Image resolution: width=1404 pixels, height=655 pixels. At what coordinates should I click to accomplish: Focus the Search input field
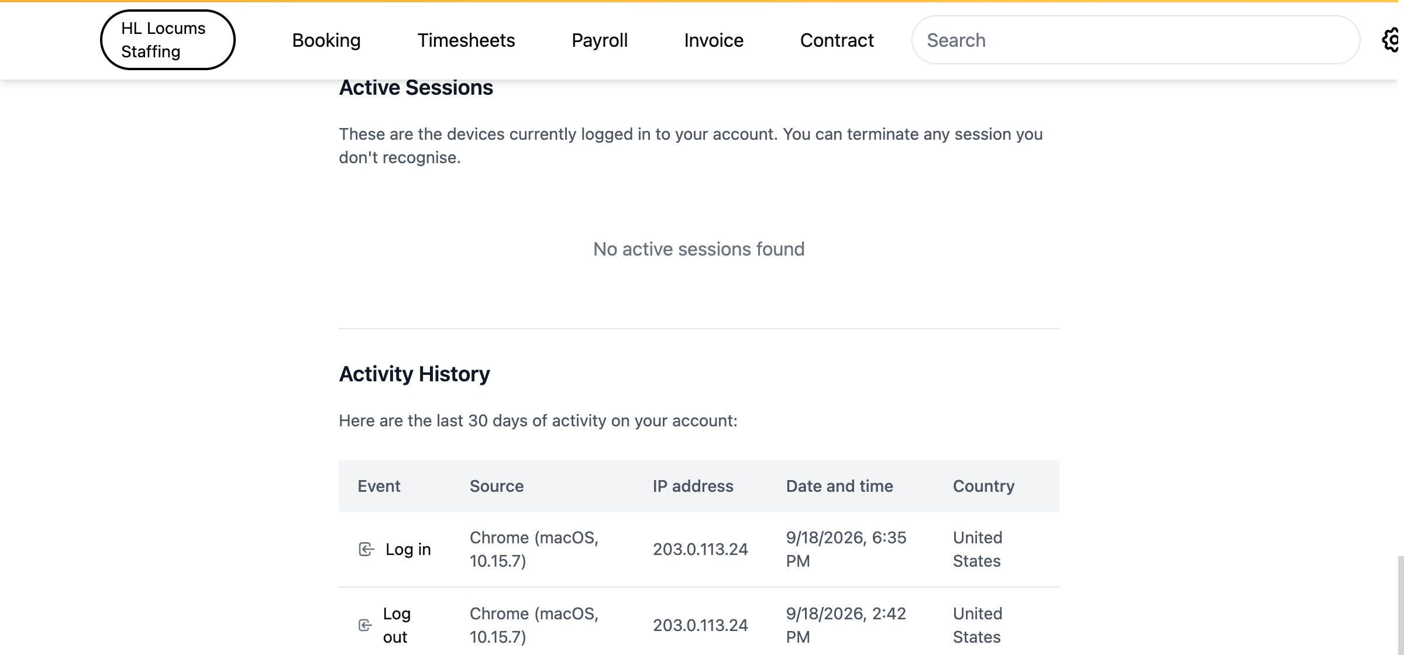tap(1135, 40)
